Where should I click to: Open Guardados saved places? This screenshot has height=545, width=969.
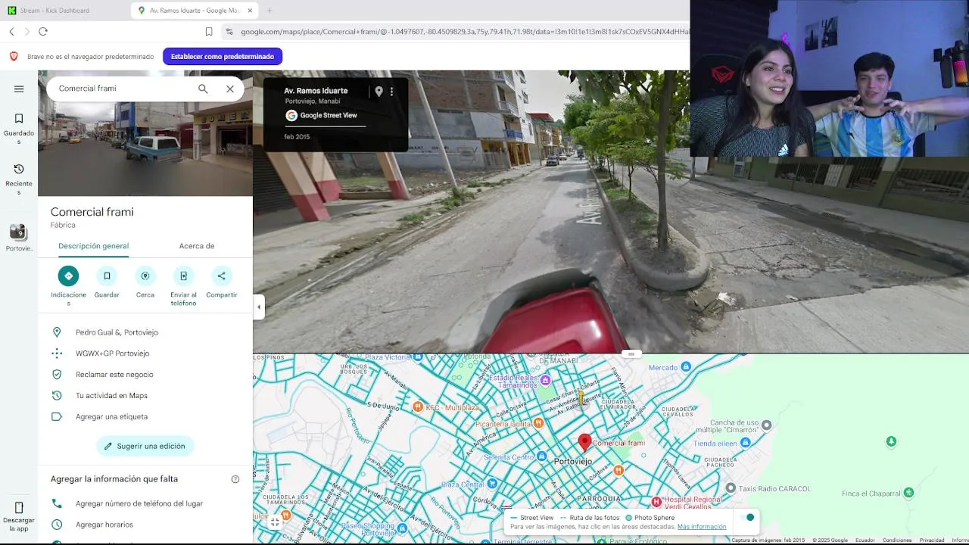click(x=19, y=128)
